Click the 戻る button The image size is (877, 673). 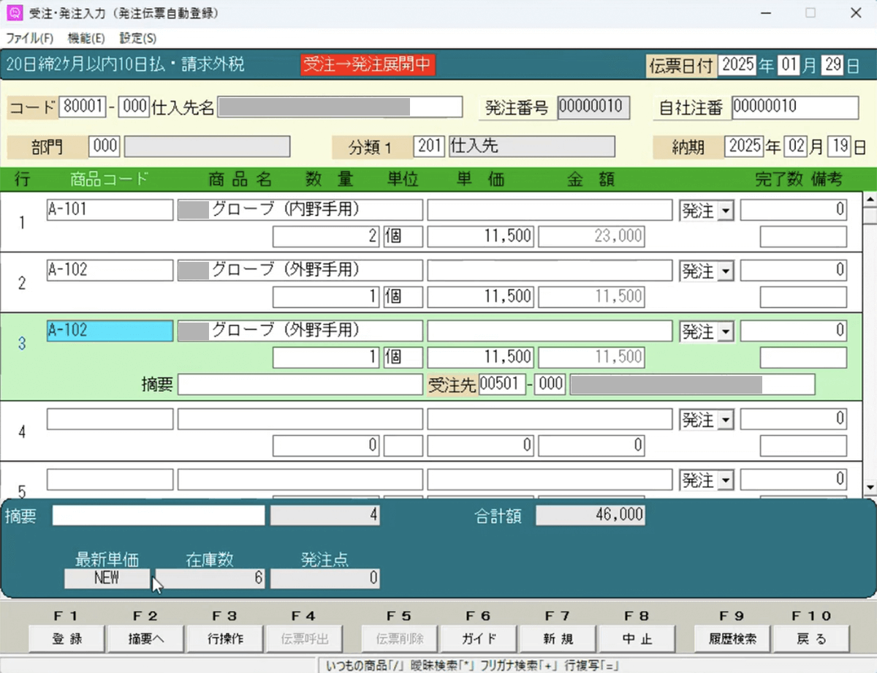tap(812, 639)
